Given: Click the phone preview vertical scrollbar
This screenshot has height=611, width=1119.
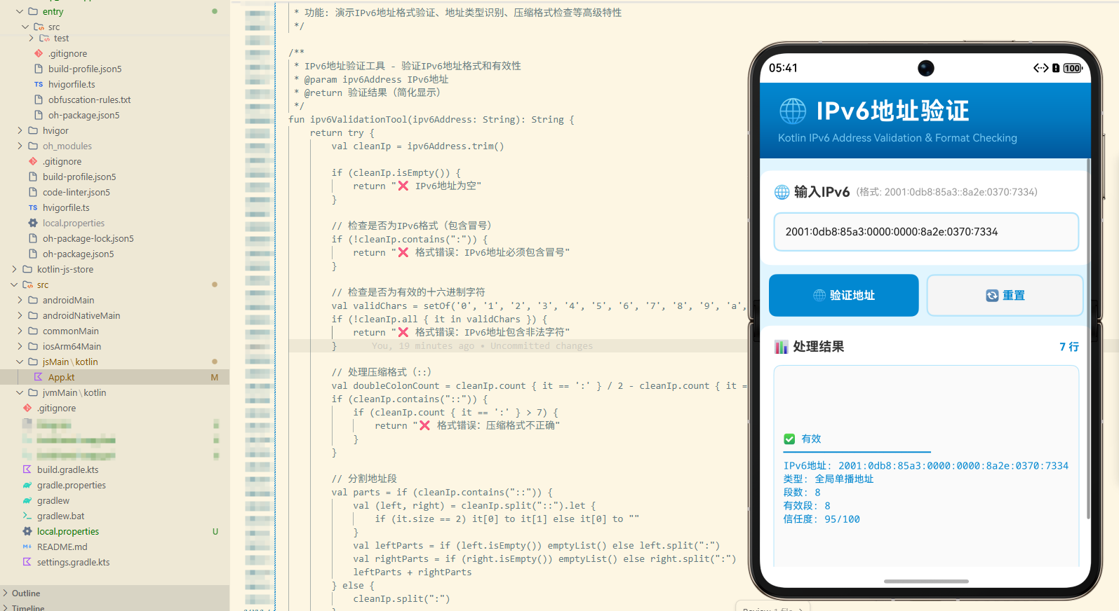Looking at the screenshot, I should click(x=1088, y=338).
